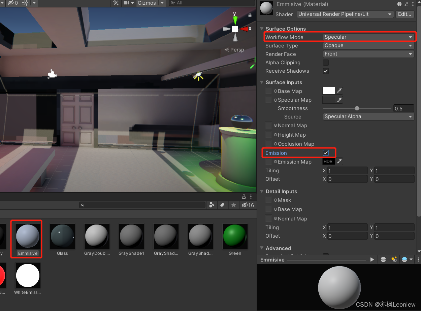Click the Edit button next to the shader

[x=404, y=14]
